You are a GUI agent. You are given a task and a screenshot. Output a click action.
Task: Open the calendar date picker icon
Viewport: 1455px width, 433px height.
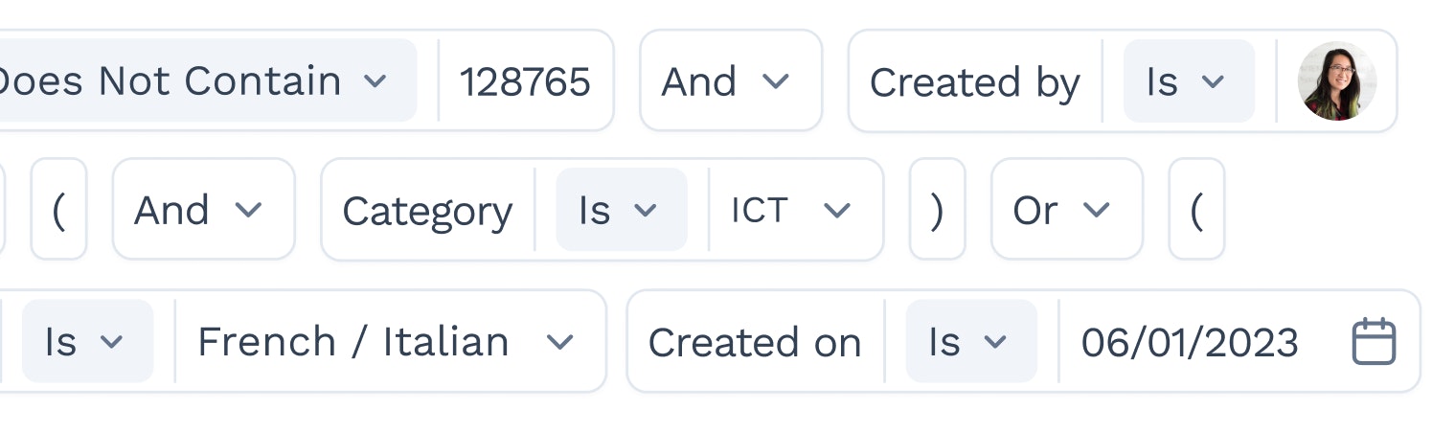[1374, 342]
